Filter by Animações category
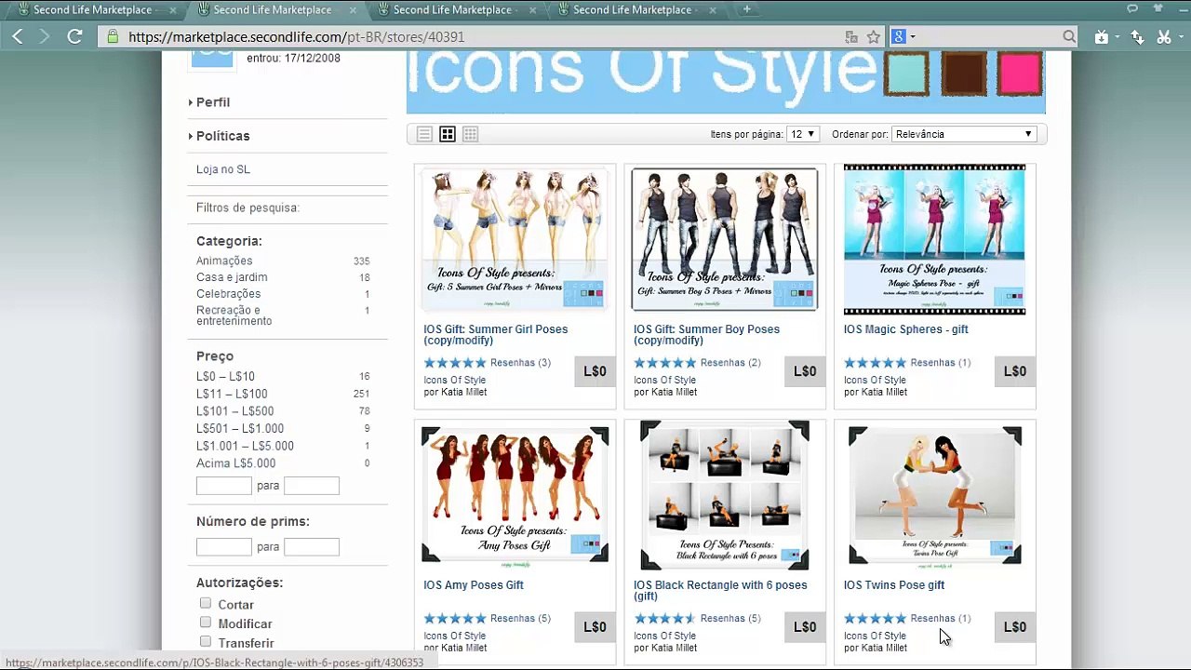 224,261
